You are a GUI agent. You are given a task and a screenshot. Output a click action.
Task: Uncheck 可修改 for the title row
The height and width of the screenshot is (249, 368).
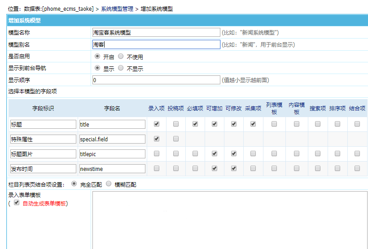click(x=234, y=124)
